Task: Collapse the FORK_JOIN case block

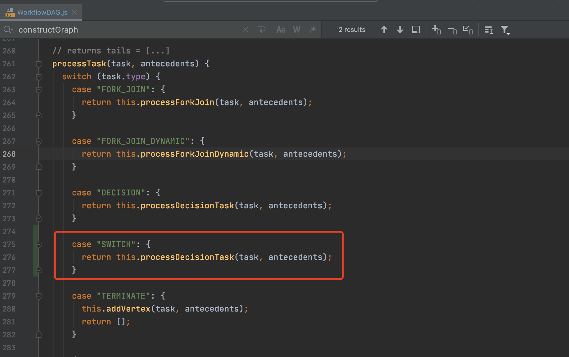Action: coord(39,90)
